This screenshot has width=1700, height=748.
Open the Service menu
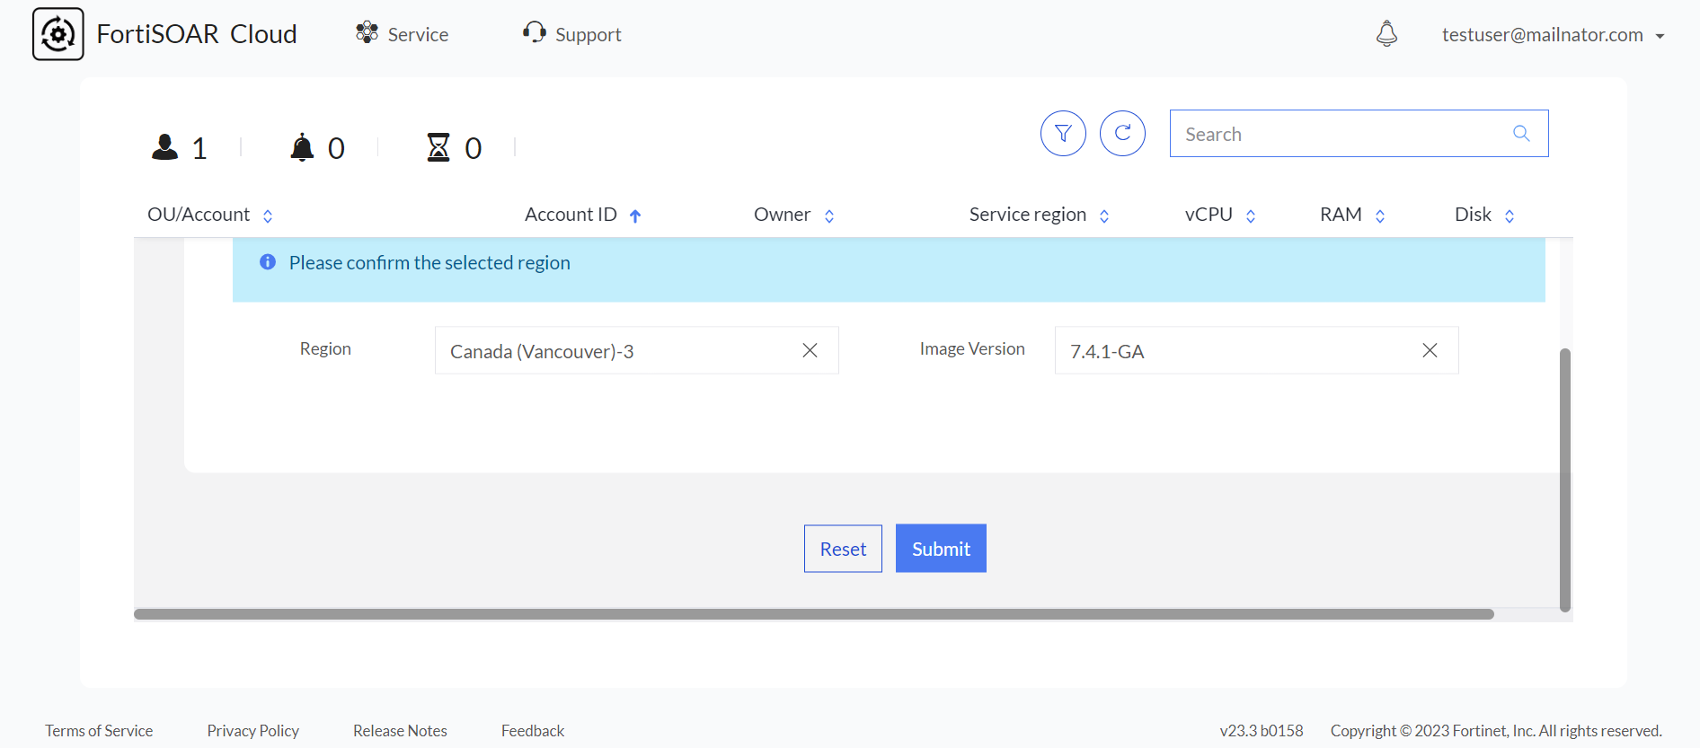pyautogui.click(x=402, y=34)
